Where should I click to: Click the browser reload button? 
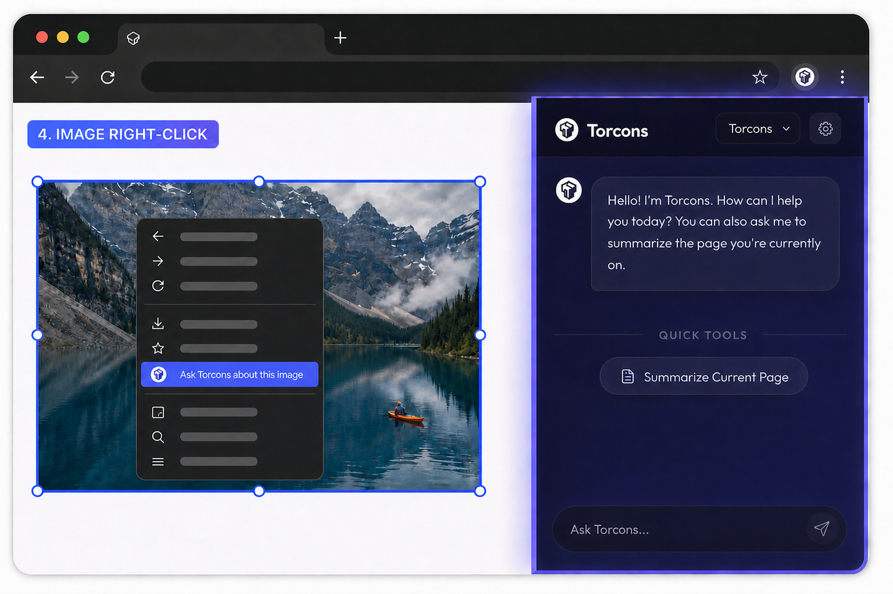point(107,77)
